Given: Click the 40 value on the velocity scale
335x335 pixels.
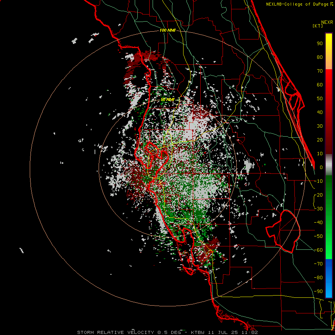Looking at the screenshot, I should point(320,112).
